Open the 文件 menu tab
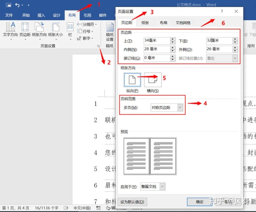 pos(9,15)
